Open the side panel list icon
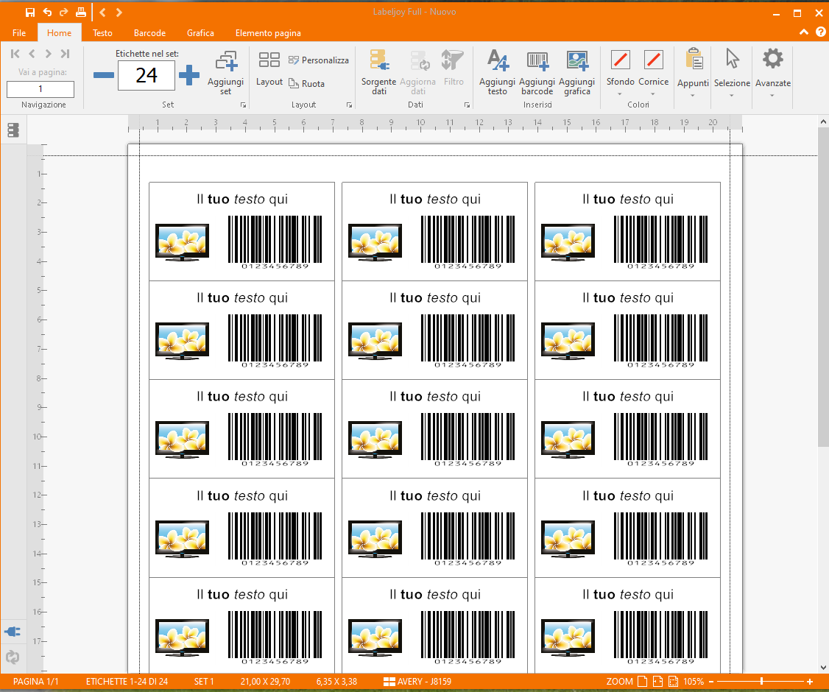829x692 pixels. [x=13, y=130]
